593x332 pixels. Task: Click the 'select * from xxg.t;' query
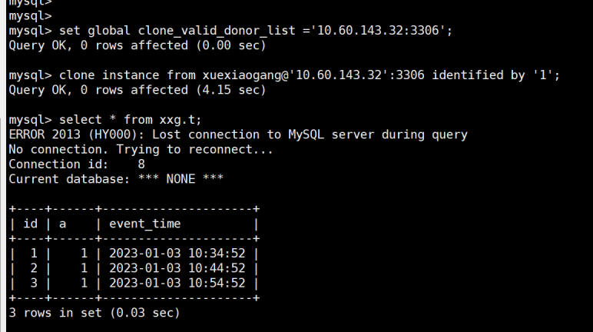tap(130, 120)
